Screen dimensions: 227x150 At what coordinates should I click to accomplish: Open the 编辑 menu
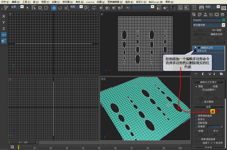[16, 2]
